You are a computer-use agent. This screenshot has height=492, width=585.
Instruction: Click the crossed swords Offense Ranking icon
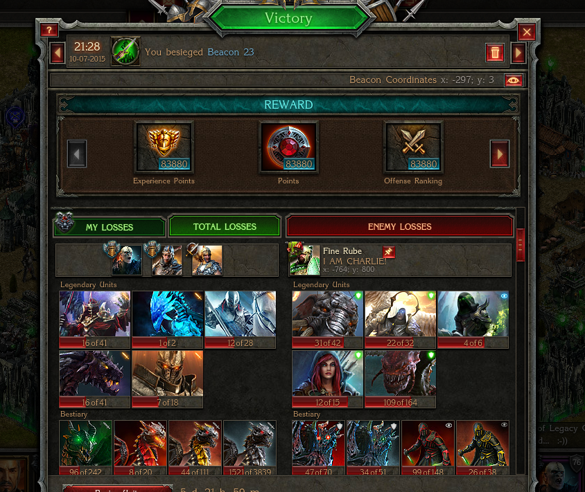click(x=413, y=147)
